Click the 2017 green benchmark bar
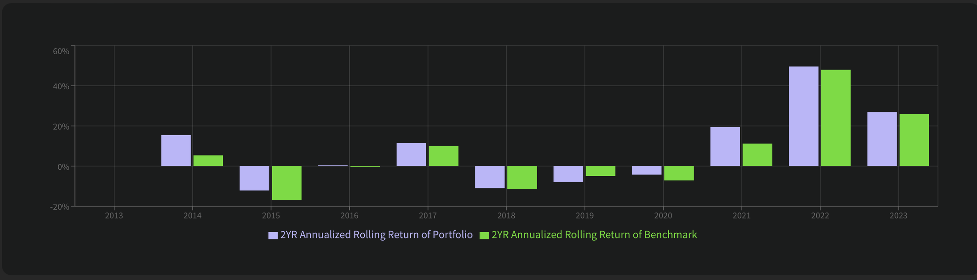This screenshot has height=280, width=977. click(x=443, y=156)
